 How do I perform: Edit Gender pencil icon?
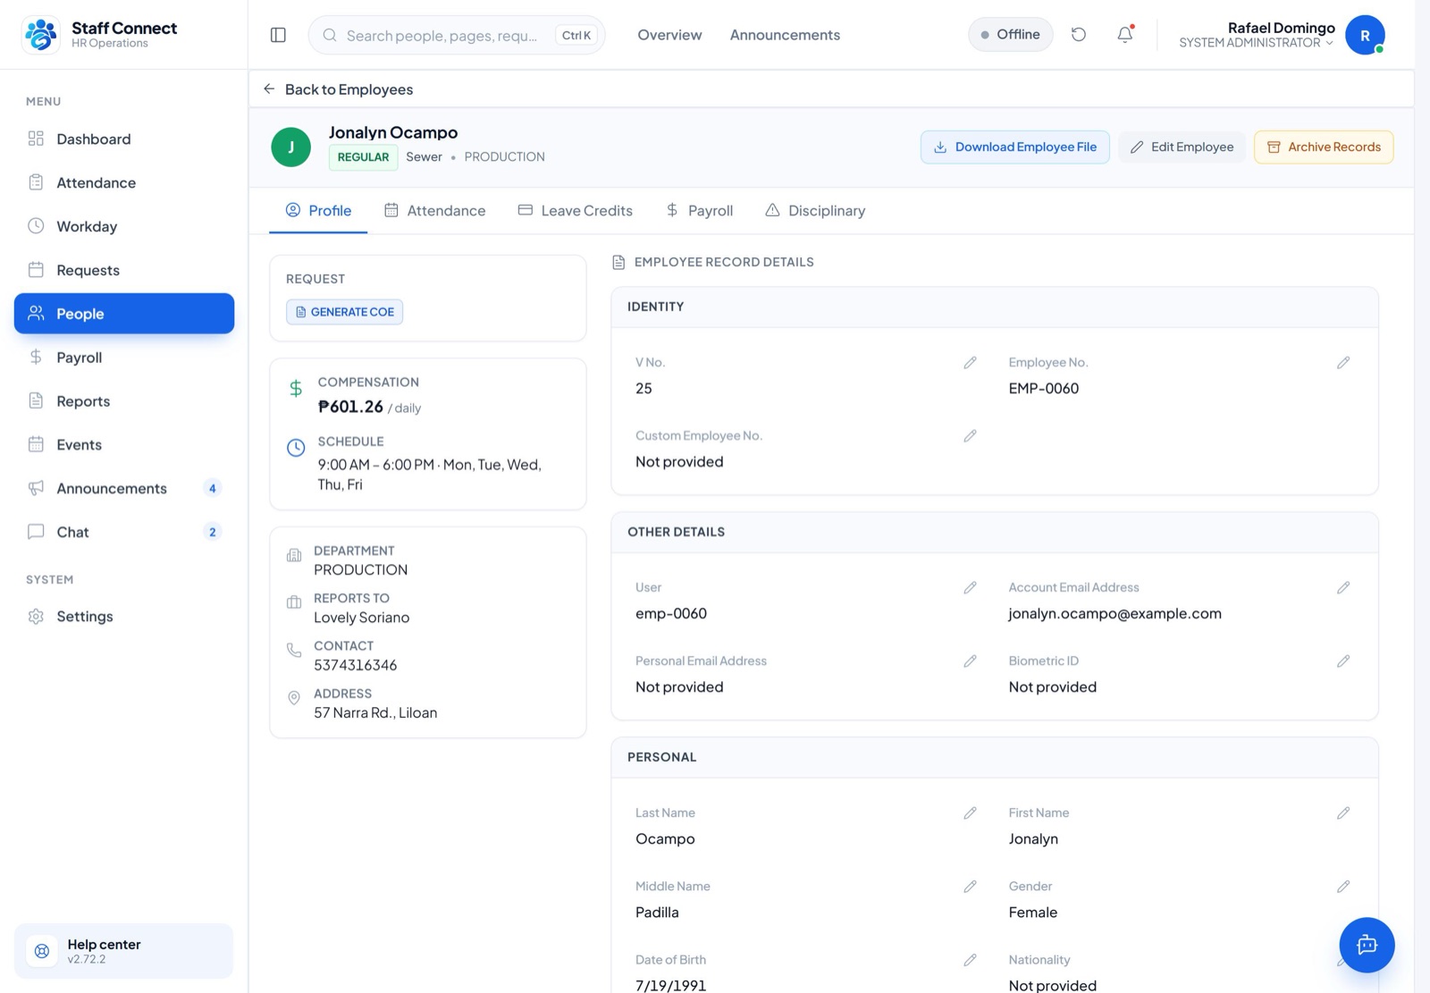1343,887
